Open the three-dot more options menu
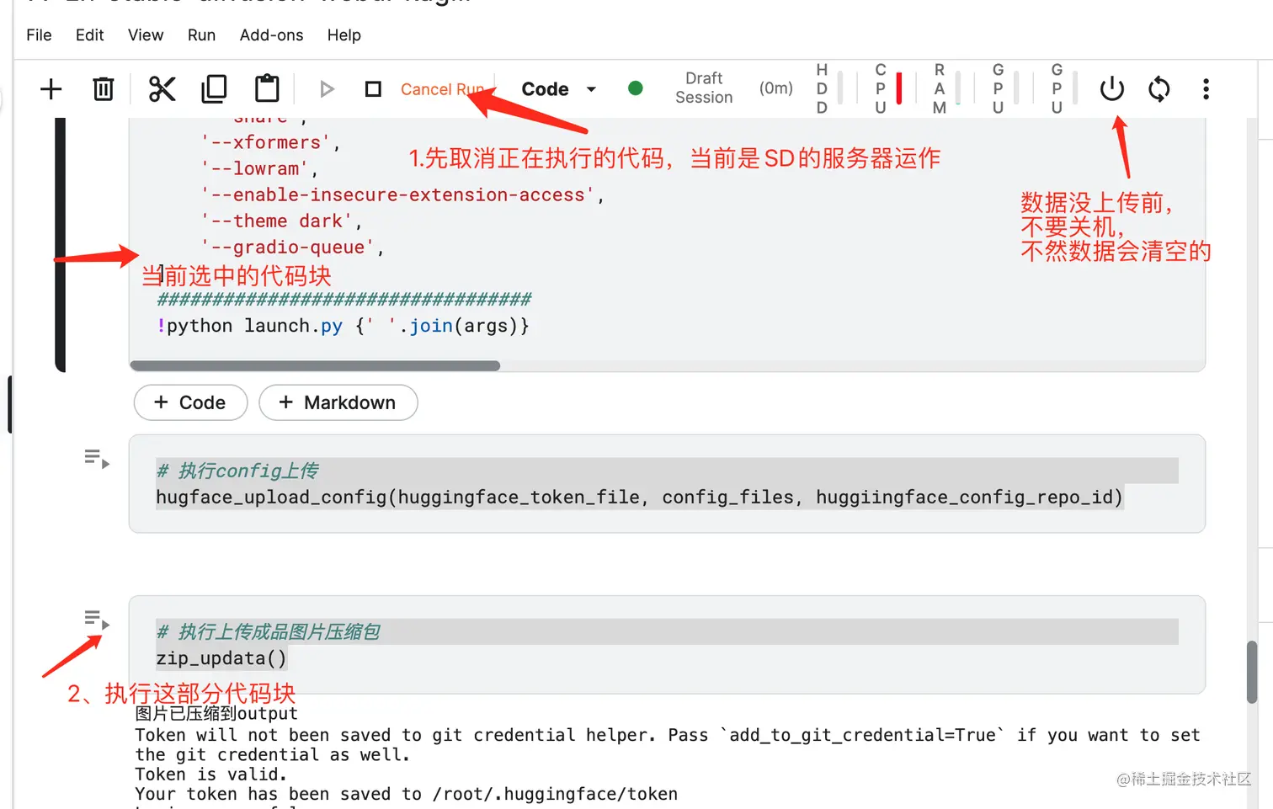The image size is (1273, 809). pyautogui.click(x=1206, y=88)
